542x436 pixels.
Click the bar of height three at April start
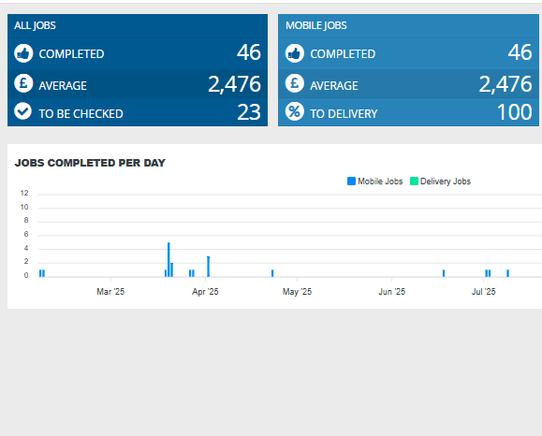tap(209, 267)
